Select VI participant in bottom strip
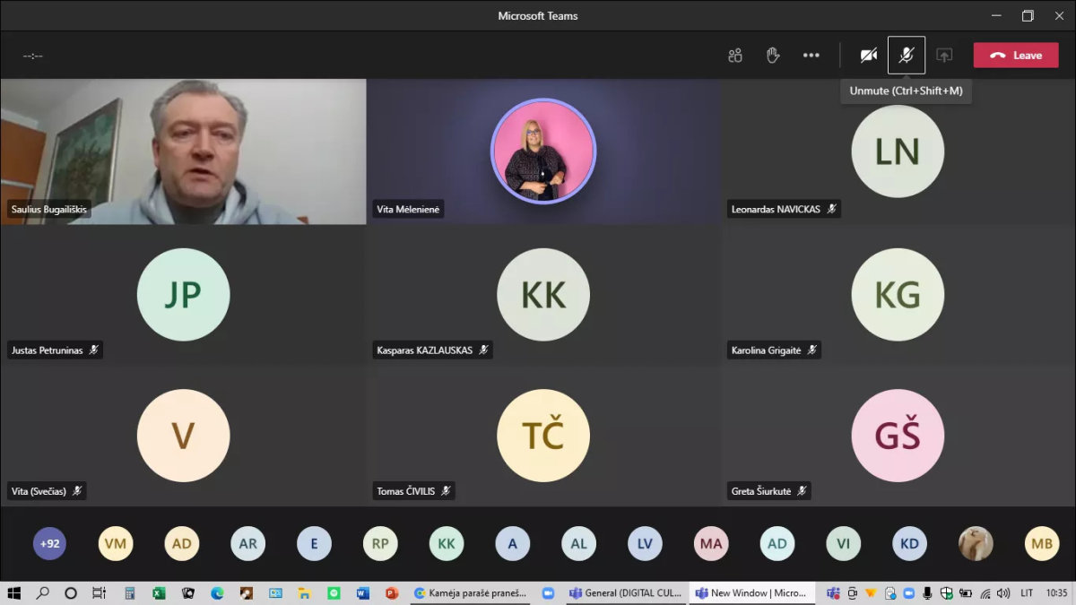Screen dimensions: 1076x605 [844, 543]
